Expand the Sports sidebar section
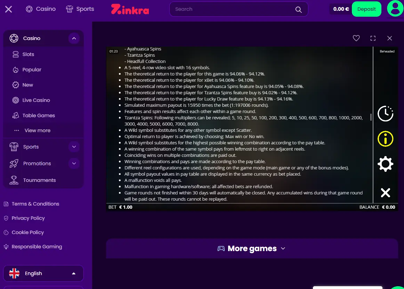Image resolution: width=404 pixels, height=289 pixels. coord(74,147)
